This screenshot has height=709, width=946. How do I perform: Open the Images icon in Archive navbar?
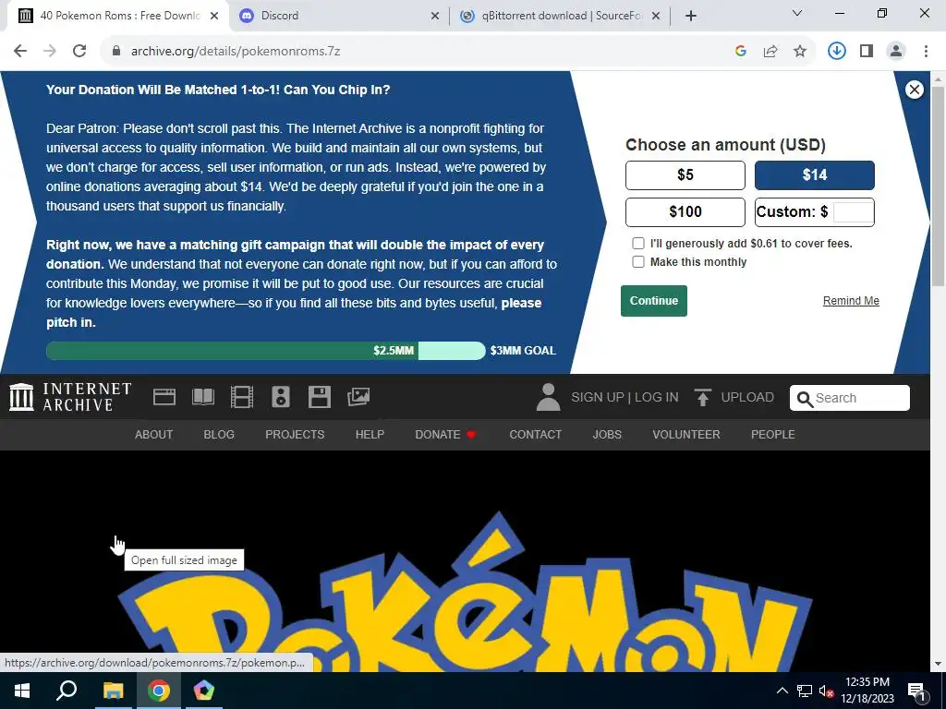[x=358, y=397]
